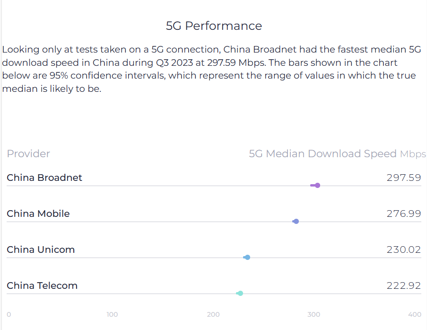Image resolution: width=427 pixels, height=330 pixels.
Task: Click the 100 axis tick label
Action: point(112,314)
